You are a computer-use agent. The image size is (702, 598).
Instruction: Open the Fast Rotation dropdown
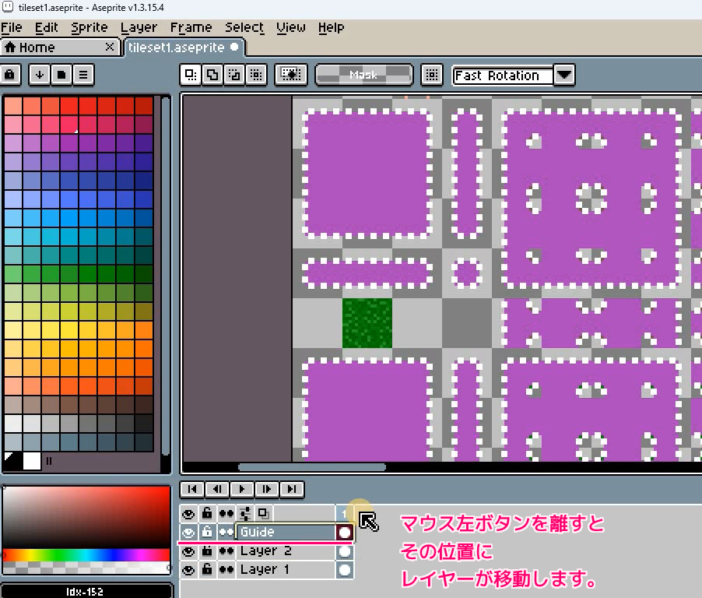pos(563,75)
